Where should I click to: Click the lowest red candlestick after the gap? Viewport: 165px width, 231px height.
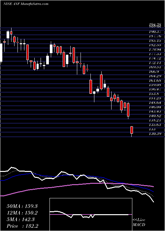(132, 130)
